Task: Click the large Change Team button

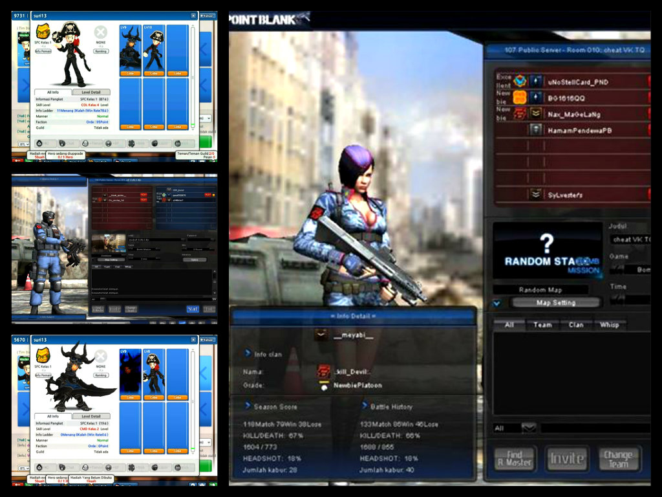Action: [619, 459]
